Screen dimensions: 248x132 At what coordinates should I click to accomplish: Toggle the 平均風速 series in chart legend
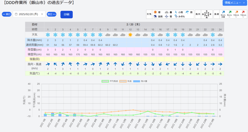click(109, 81)
